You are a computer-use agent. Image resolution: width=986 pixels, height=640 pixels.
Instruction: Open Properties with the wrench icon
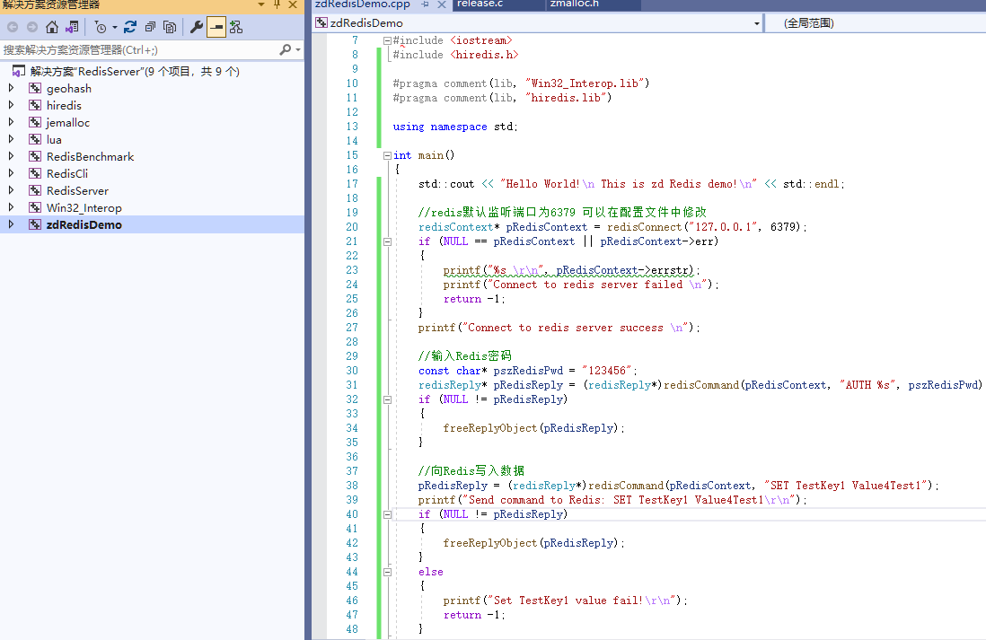point(196,27)
